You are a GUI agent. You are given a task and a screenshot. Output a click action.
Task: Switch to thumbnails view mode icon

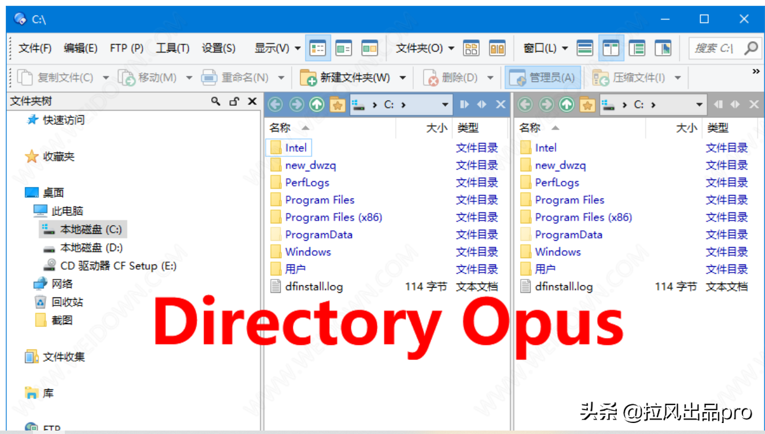coord(370,48)
